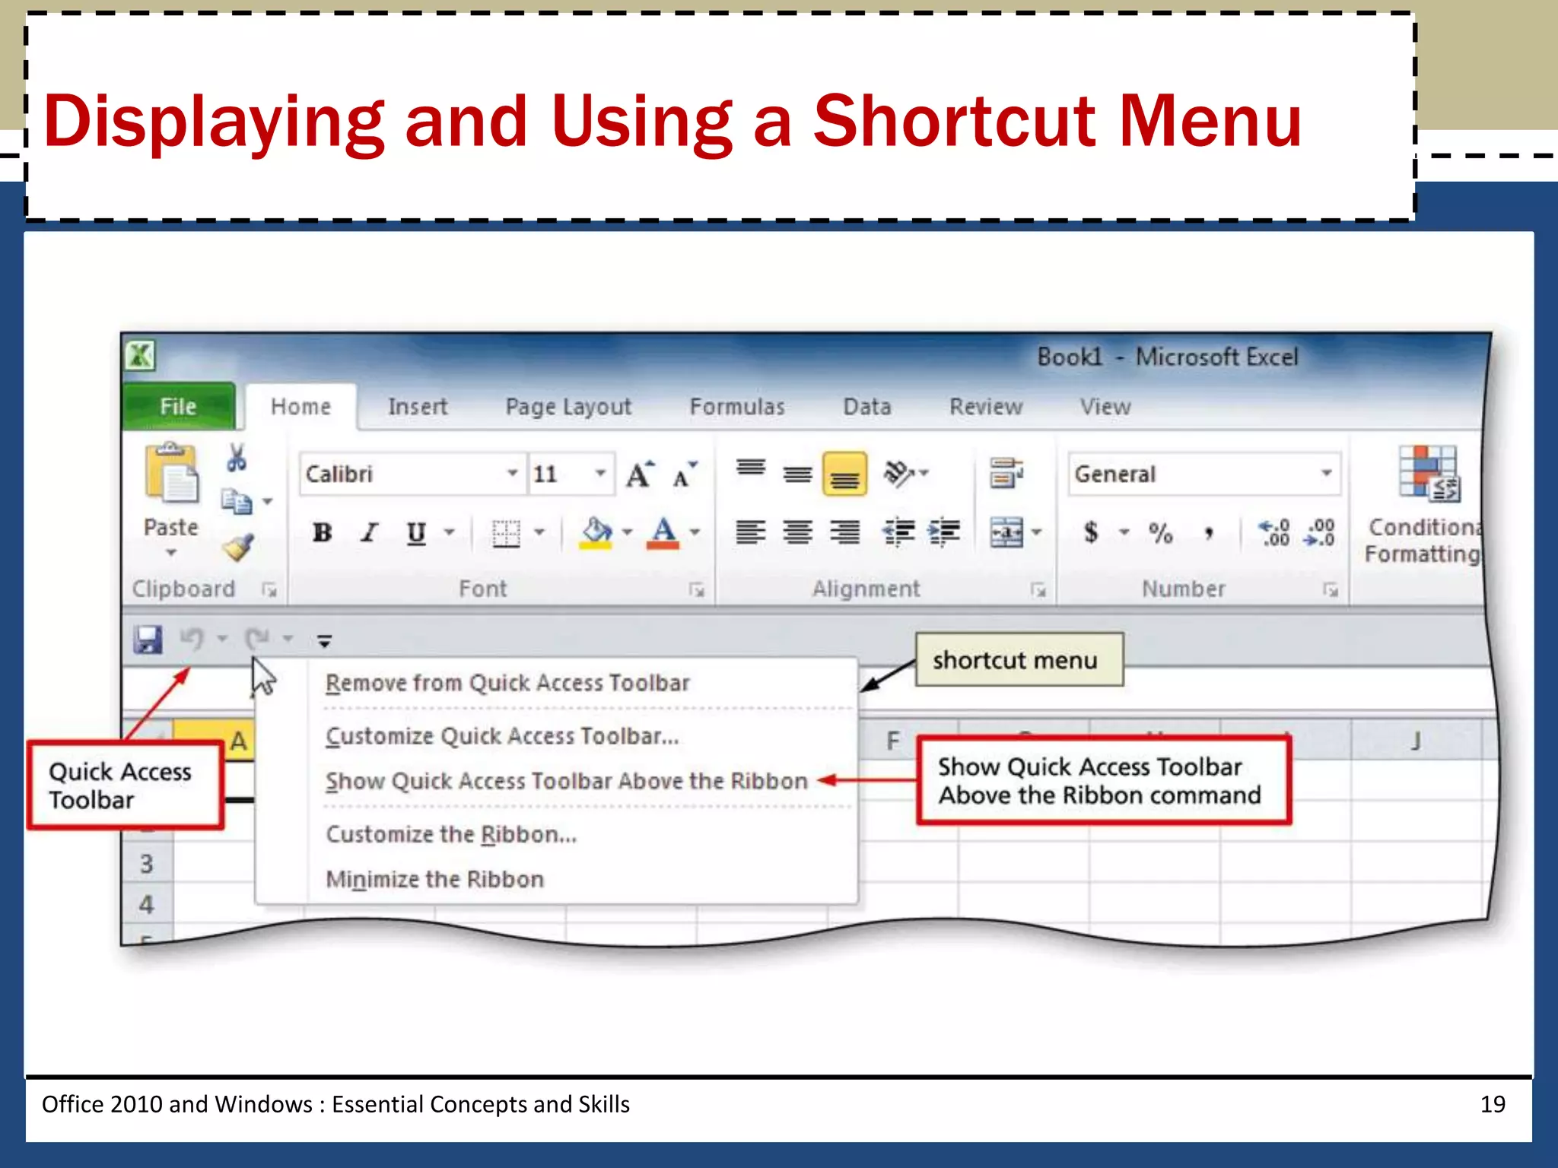Screen dimensions: 1558x1168
Task: Switch to the Formulas tab
Action: tap(737, 407)
